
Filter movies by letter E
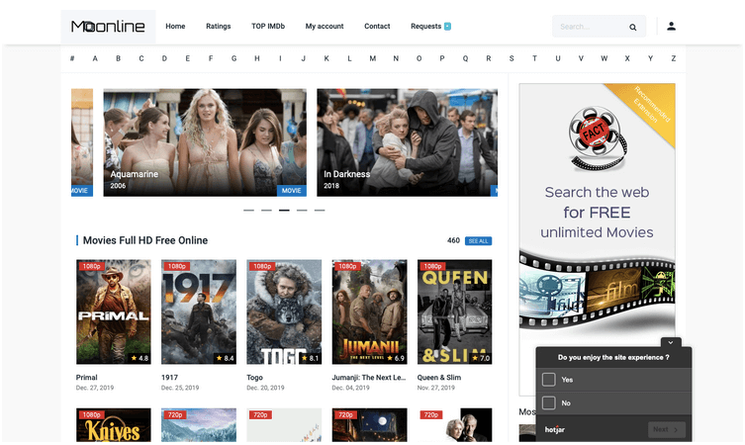tap(188, 58)
